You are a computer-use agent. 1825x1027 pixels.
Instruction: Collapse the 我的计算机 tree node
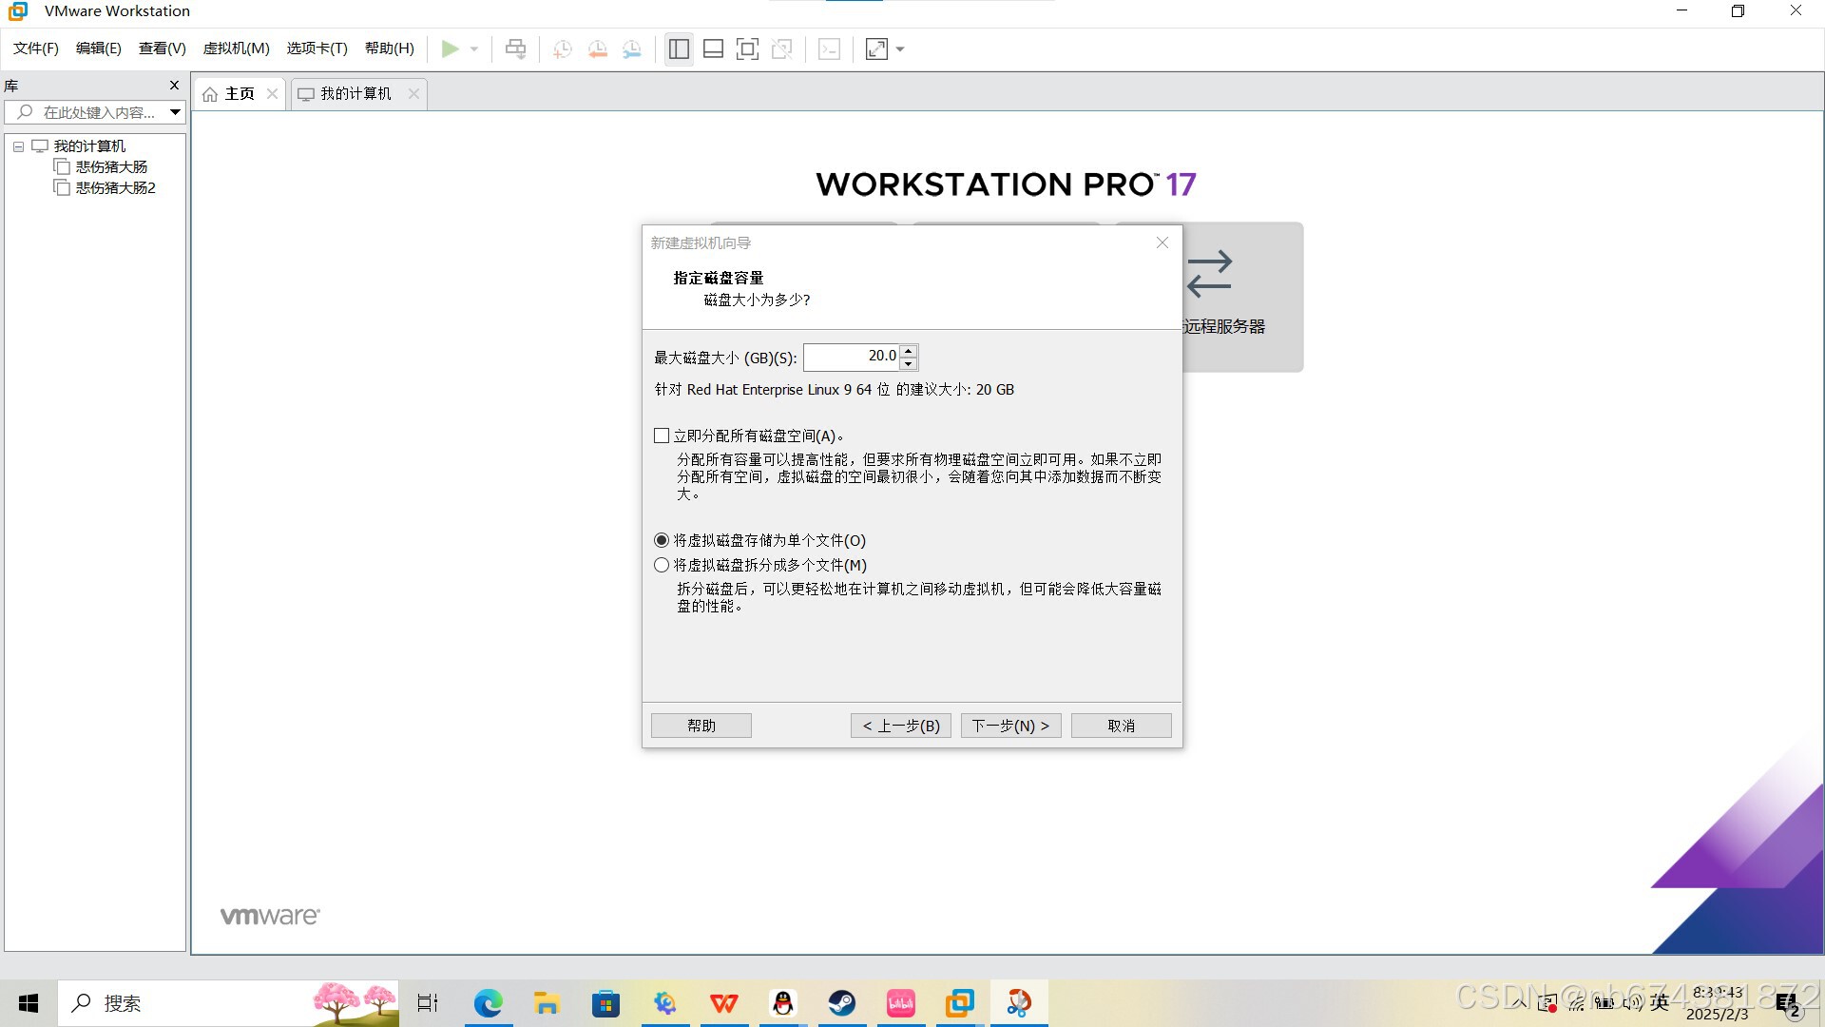(x=17, y=145)
